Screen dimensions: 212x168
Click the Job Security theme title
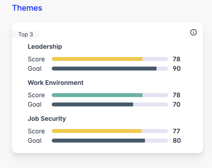pyautogui.click(x=47, y=119)
